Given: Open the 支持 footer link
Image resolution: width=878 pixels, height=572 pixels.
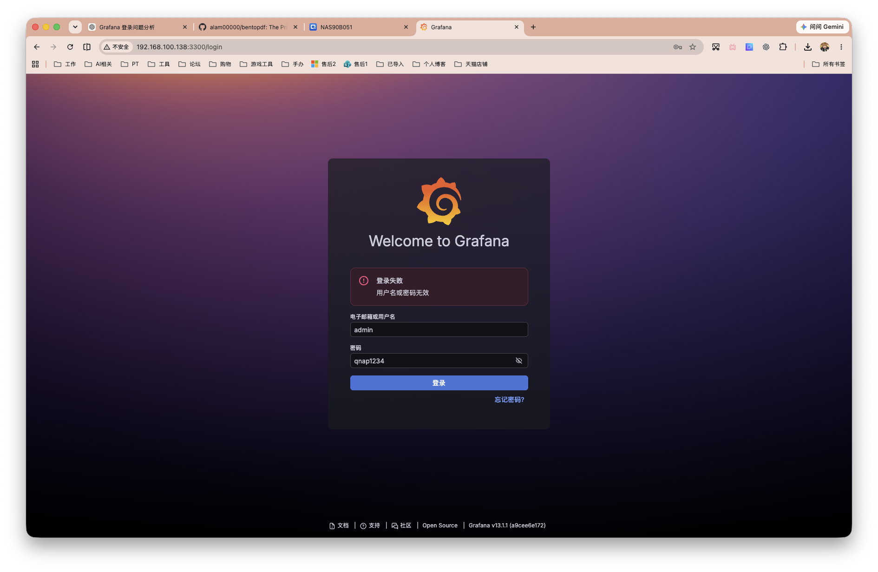Looking at the screenshot, I should [x=370, y=526].
